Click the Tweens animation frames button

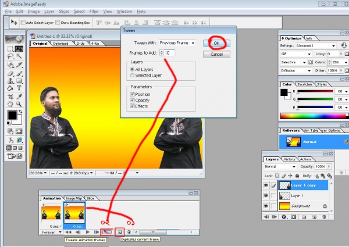pos(108,231)
